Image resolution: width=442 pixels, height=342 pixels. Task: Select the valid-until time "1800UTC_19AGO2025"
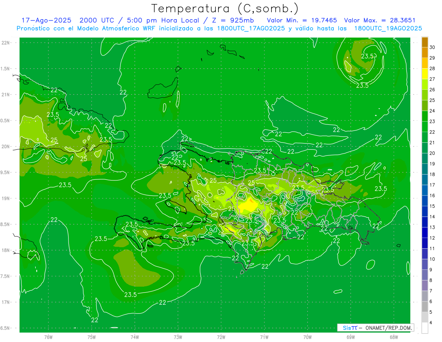[x=388, y=28]
